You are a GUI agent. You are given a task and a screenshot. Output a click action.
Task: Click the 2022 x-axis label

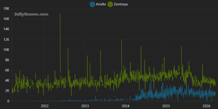(45, 106)
